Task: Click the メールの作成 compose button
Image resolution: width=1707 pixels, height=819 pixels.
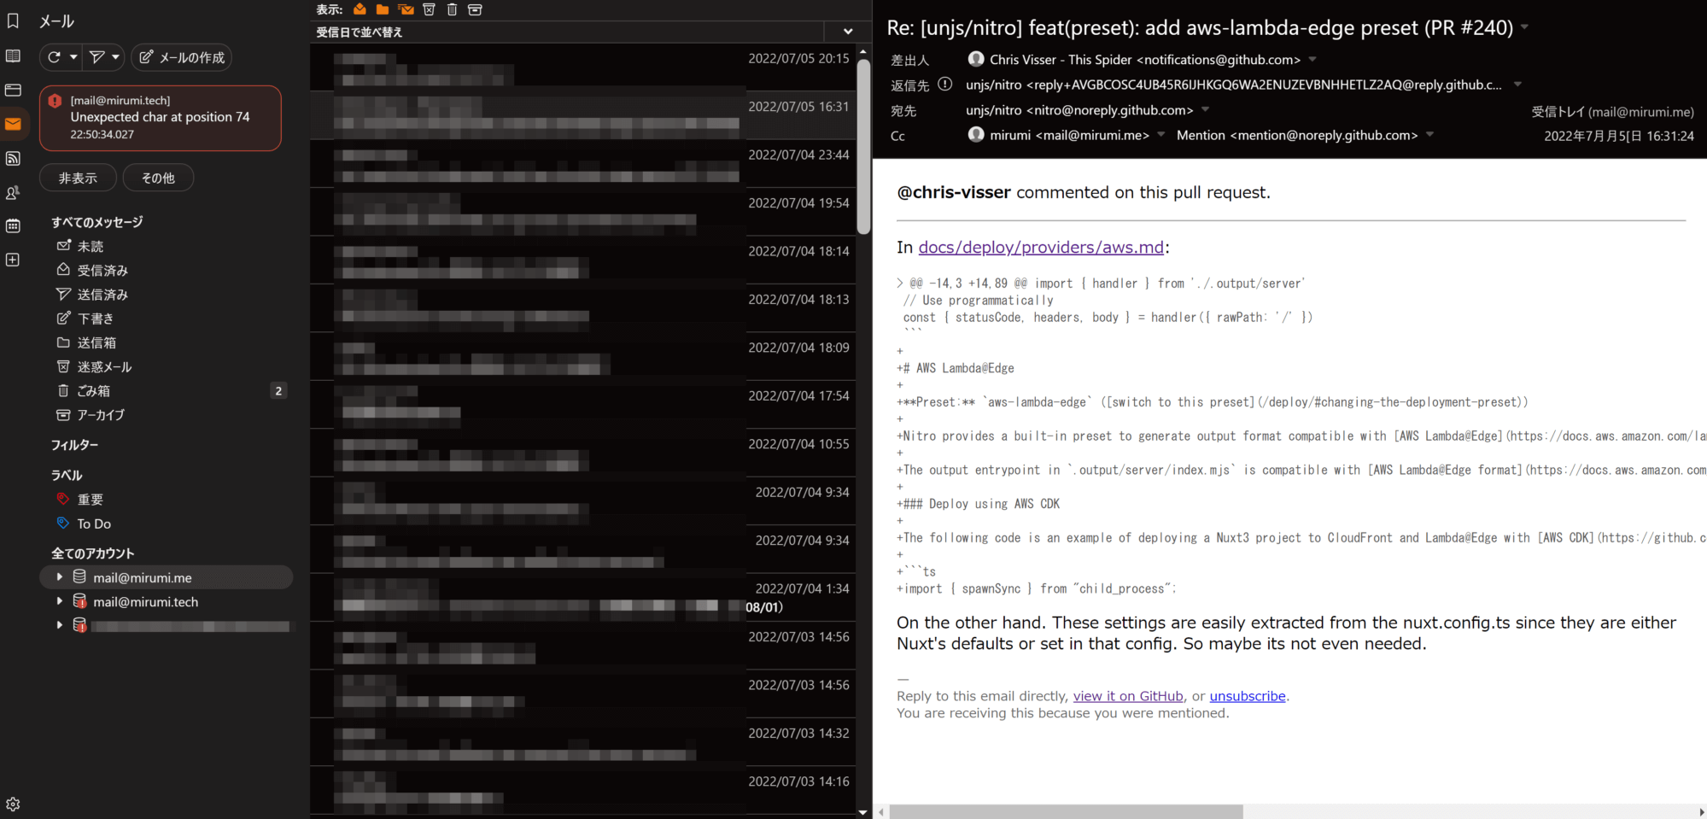Action: [181, 57]
